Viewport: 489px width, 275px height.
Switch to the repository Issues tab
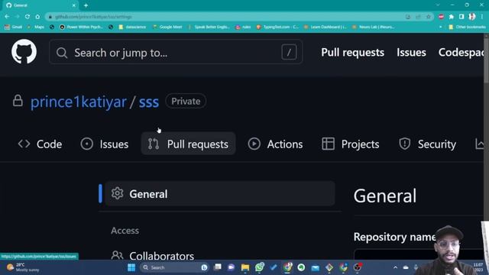pos(105,144)
